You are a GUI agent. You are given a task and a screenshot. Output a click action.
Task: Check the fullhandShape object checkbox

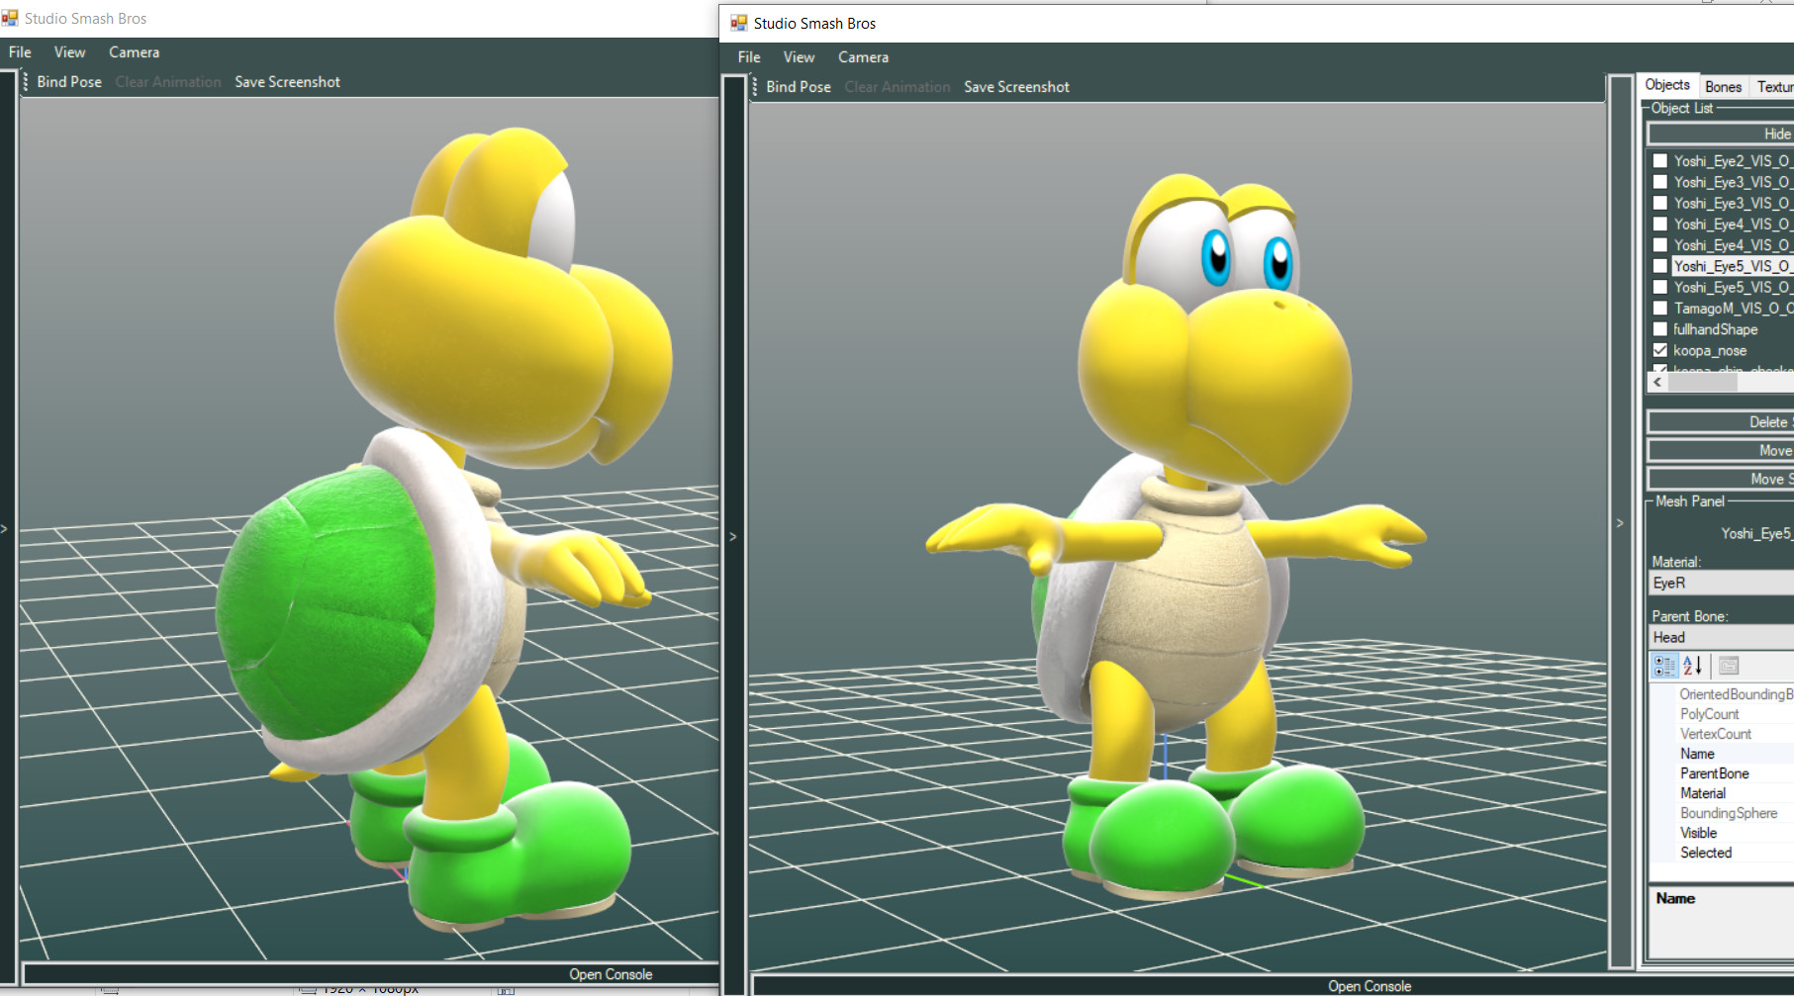click(1659, 329)
